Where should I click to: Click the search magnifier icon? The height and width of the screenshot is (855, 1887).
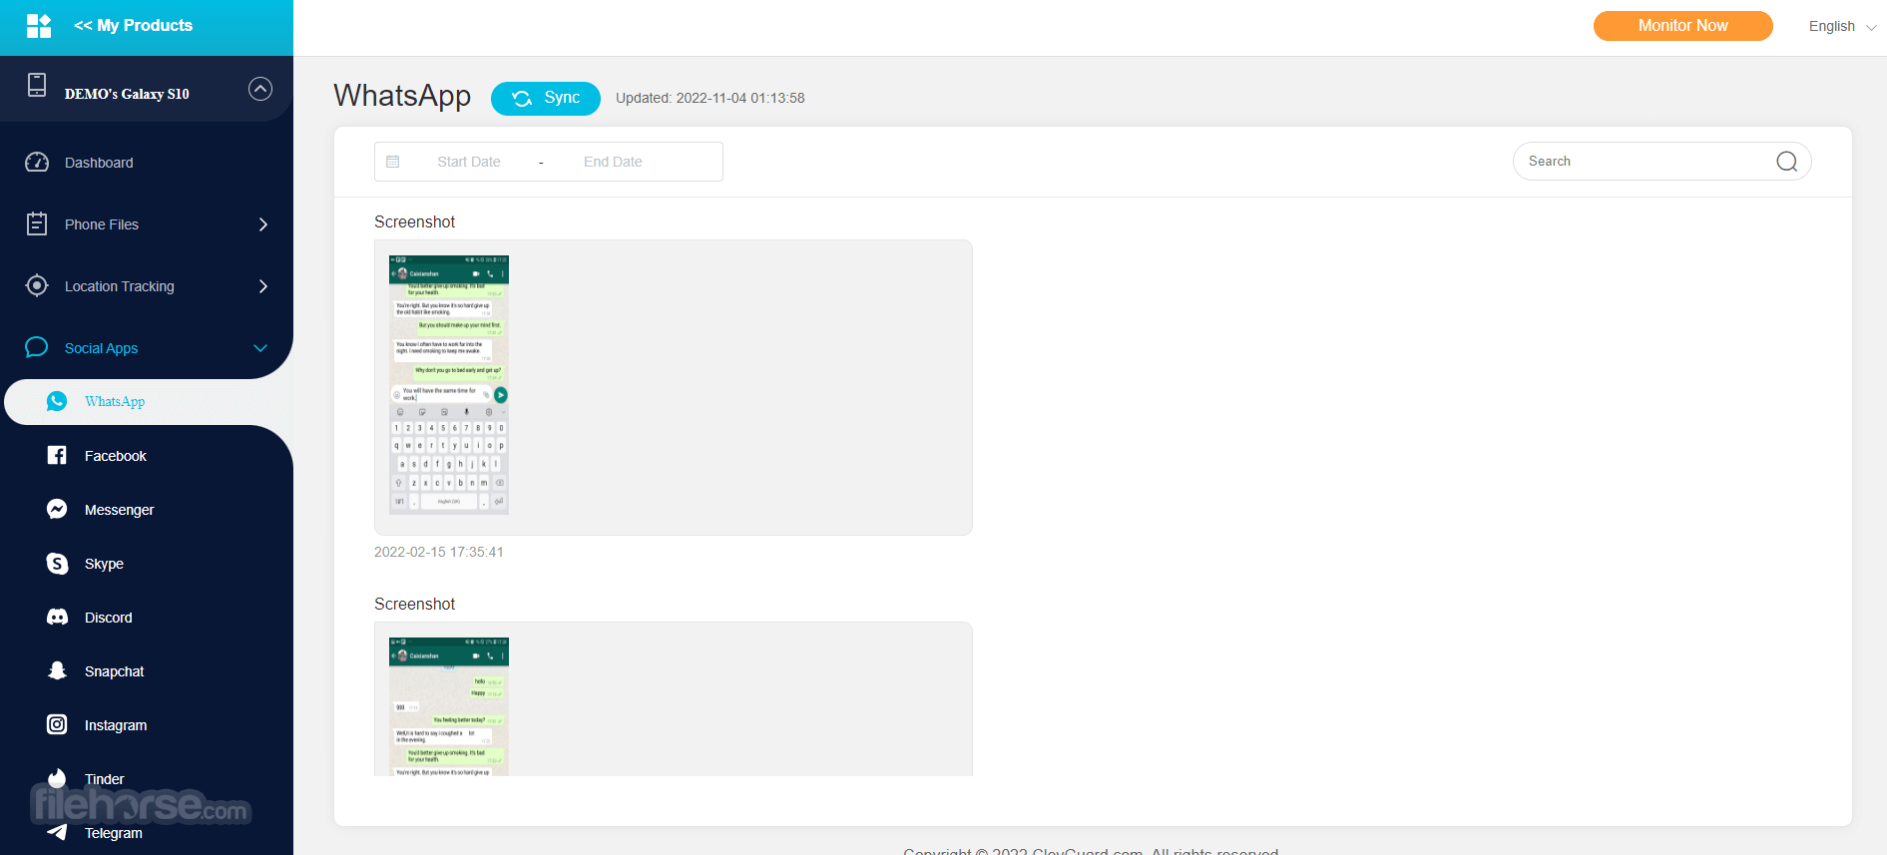[x=1786, y=162]
